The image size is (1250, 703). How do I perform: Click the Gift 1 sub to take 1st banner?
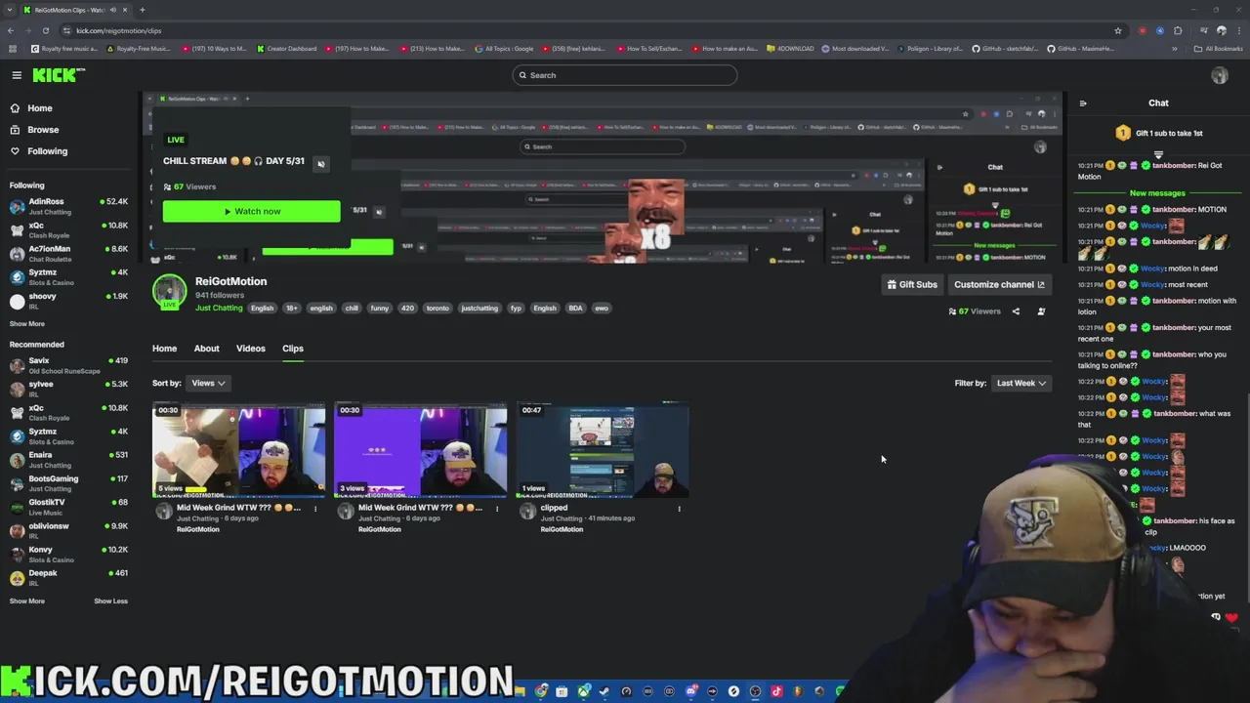coord(1158,134)
